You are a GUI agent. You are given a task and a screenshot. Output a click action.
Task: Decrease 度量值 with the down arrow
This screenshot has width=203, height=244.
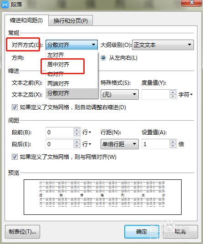click(173, 97)
